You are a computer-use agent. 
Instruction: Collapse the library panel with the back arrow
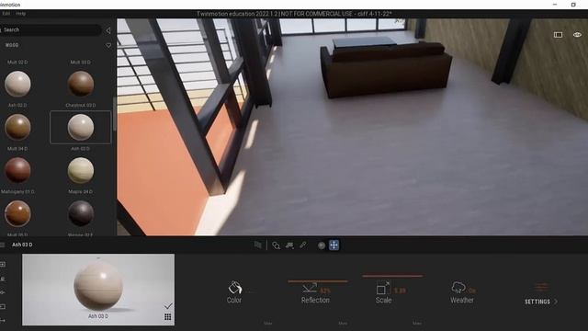(108, 30)
